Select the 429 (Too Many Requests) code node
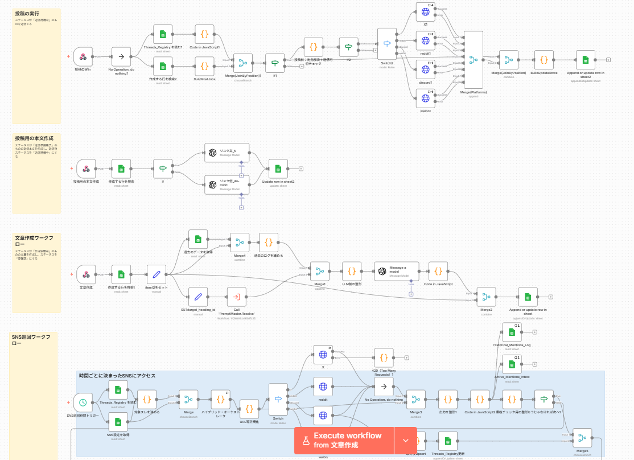This screenshot has width=634, height=460. 384,358
